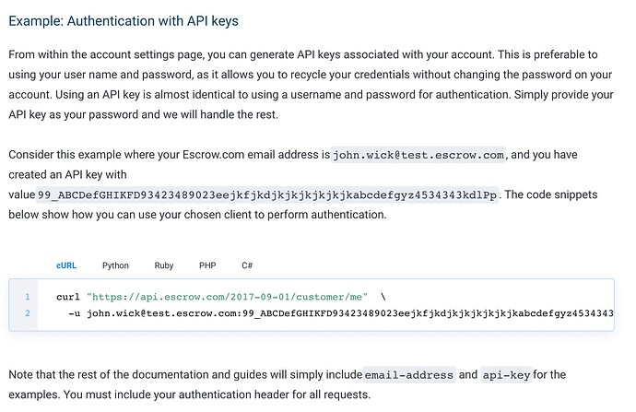Click the 99_ABCDef API key value in paragraph
636x412 pixels.
(267, 195)
